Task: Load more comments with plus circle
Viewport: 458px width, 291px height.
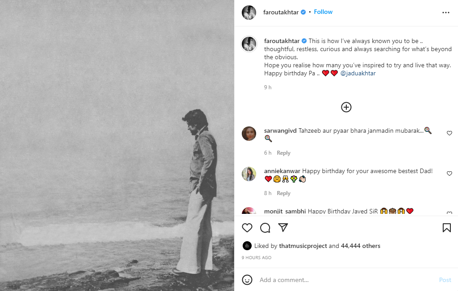Action: pos(346,107)
